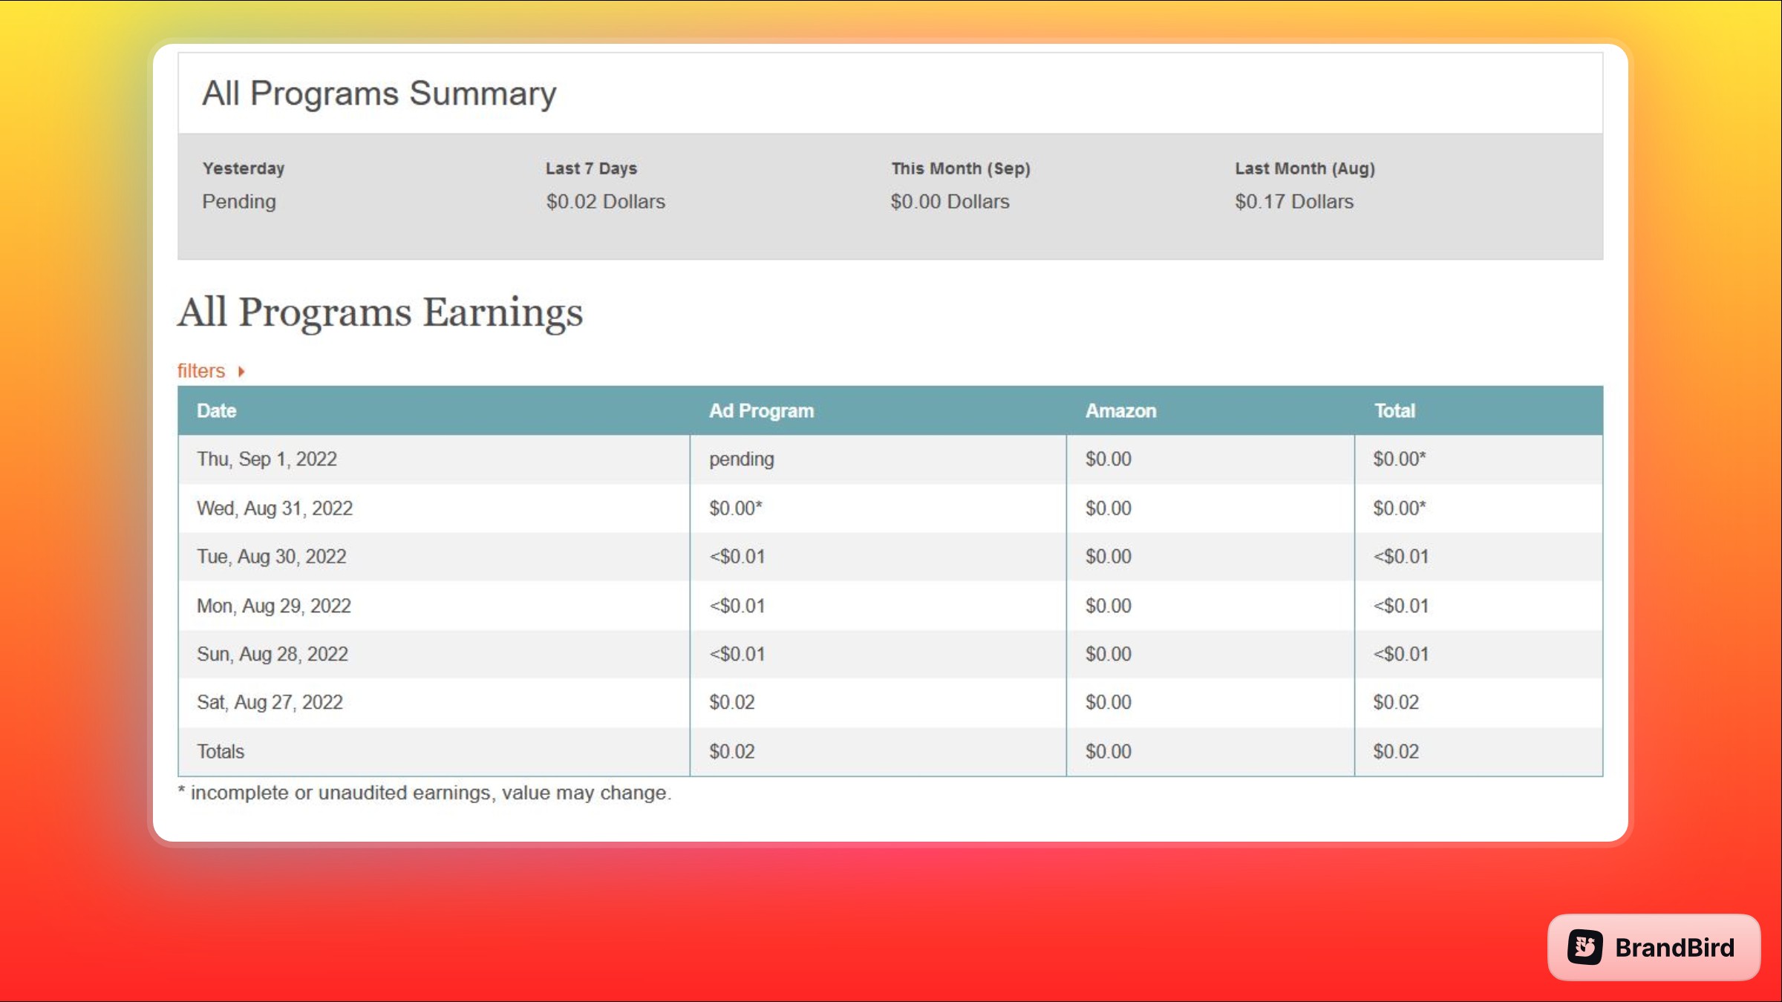The image size is (1782, 1002).
Task: Click the Last Month (Aug) label
Action: pyautogui.click(x=1305, y=168)
